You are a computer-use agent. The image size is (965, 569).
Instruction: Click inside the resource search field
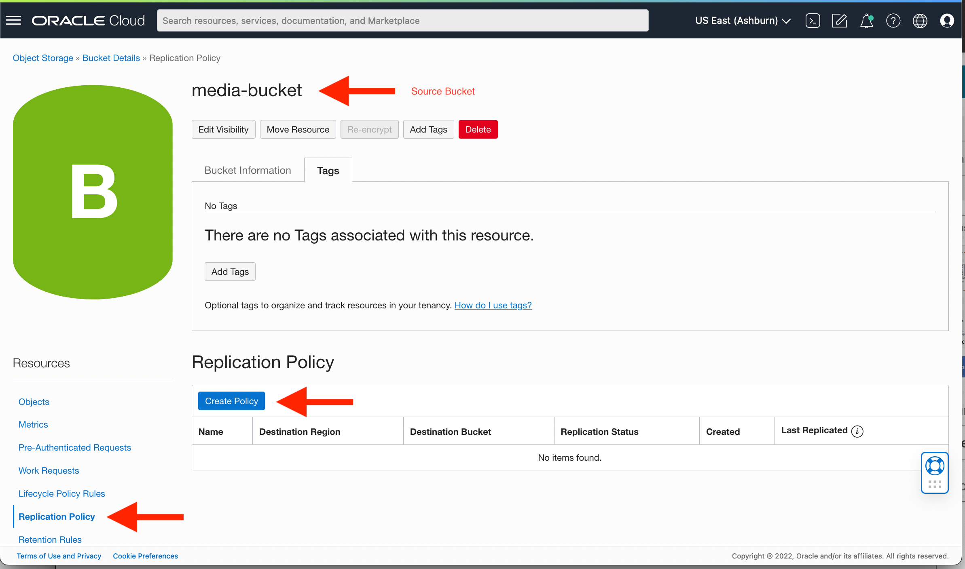point(402,20)
